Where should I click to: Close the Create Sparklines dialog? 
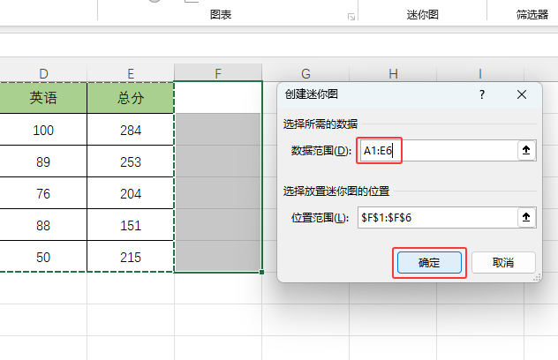pos(522,94)
